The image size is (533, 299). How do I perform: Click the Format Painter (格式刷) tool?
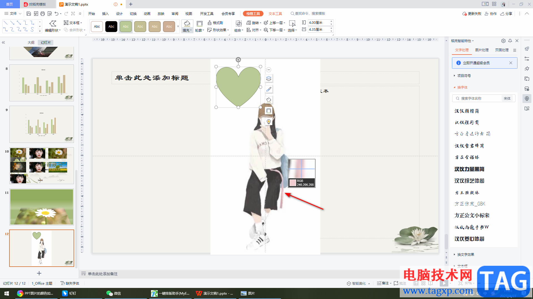point(215,23)
